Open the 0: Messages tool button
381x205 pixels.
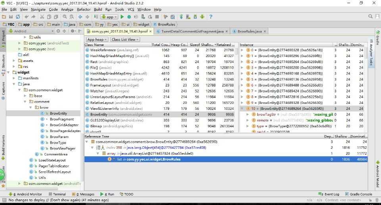point(83,194)
